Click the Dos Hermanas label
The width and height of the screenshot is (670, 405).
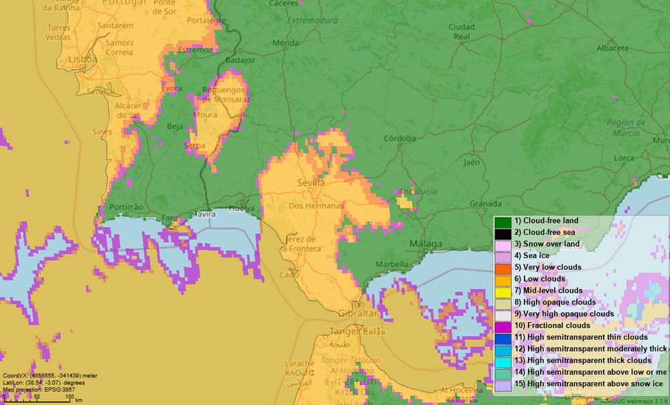(x=316, y=206)
